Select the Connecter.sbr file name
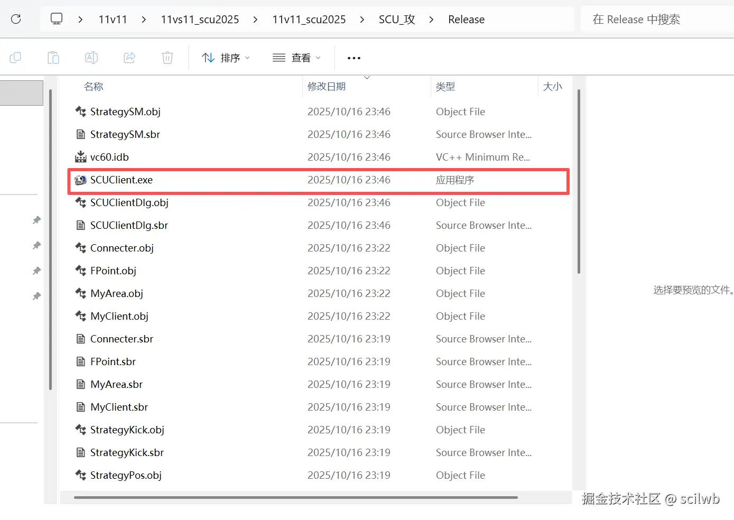The image size is (734, 520). 122,339
